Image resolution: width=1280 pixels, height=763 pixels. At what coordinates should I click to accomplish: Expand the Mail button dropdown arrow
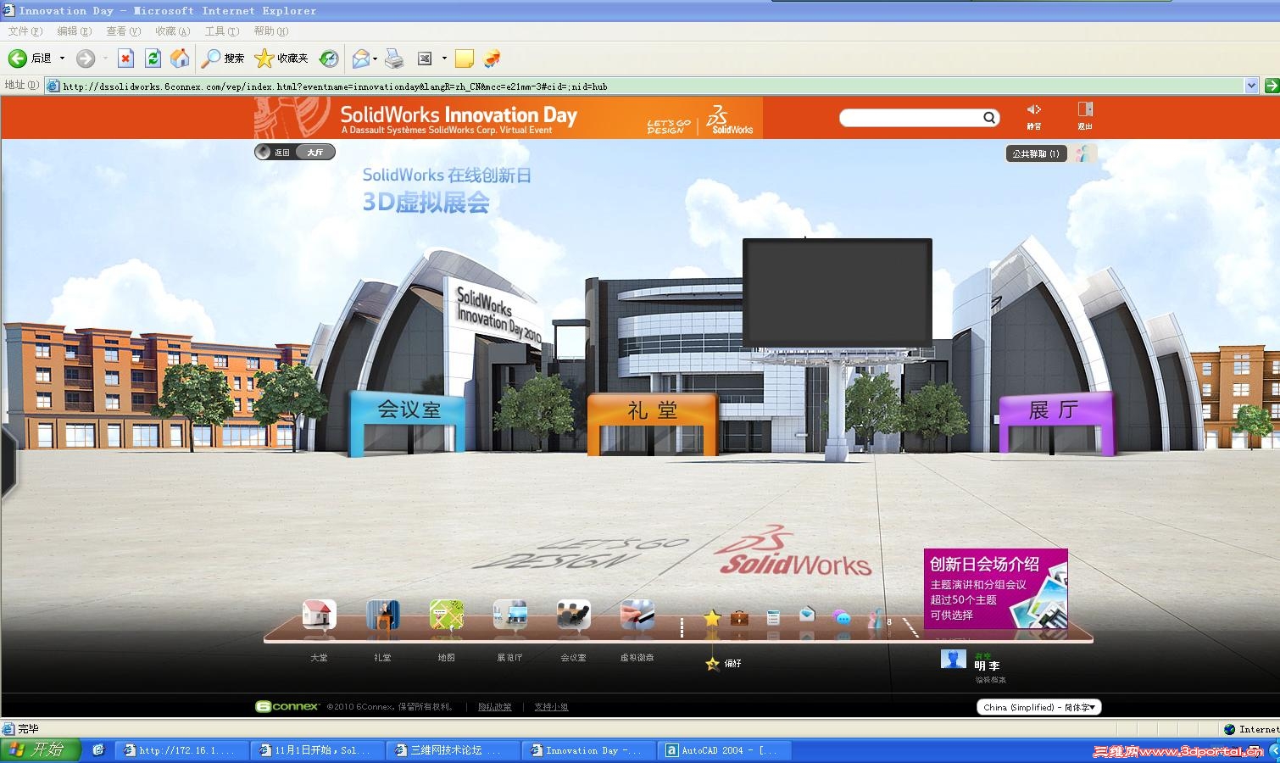pyautogui.click(x=376, y=58)
